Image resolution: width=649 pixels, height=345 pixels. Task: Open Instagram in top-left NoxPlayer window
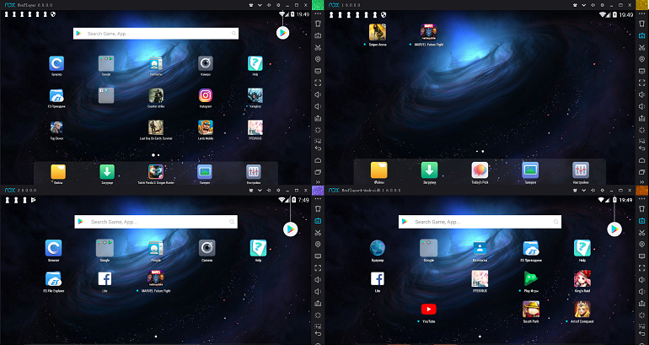click(206, 95)
